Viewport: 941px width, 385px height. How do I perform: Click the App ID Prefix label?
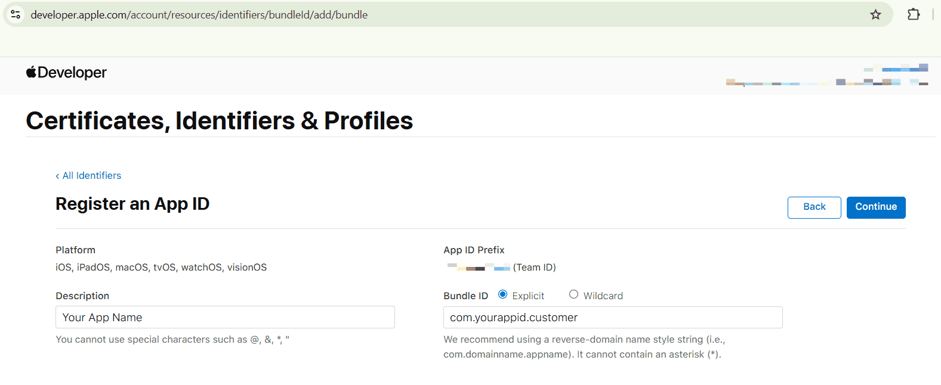pyautogui.click(x=474, y=250)
